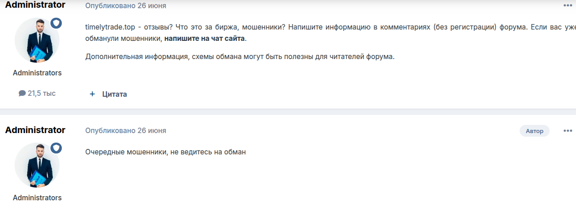
Task: Click the plus icon beside Цитата
Action: (92, 94)
